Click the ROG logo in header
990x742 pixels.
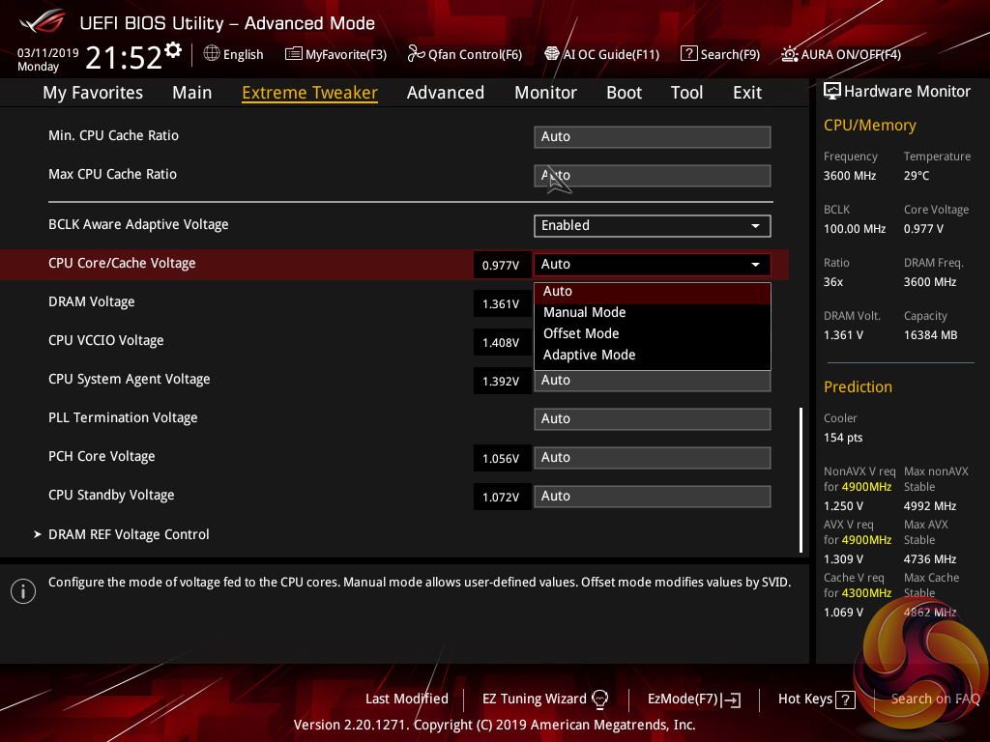(43, 22)
